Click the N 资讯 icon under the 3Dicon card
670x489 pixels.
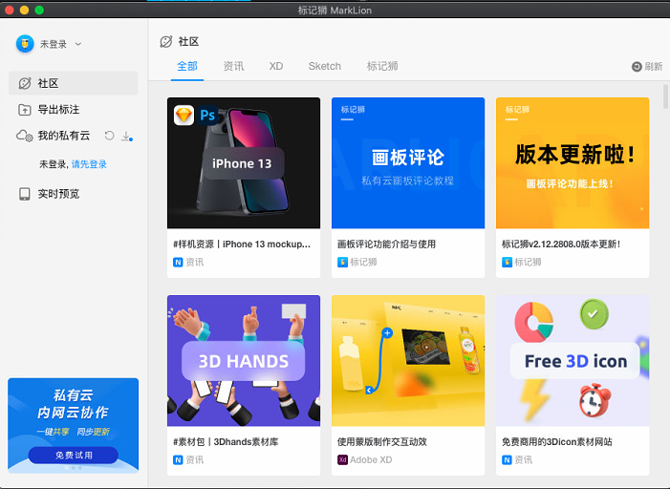(507, 460)
